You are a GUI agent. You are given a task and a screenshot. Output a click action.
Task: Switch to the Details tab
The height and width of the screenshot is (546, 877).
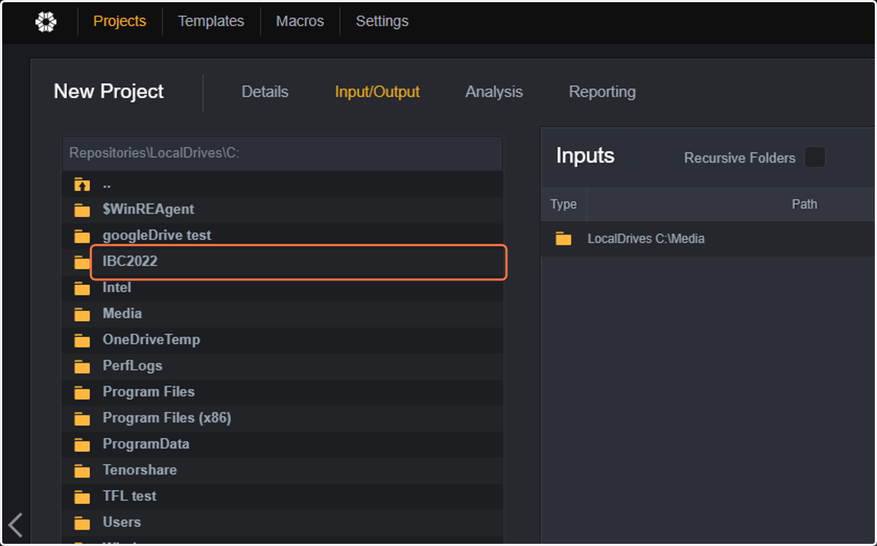click(265, 92)
